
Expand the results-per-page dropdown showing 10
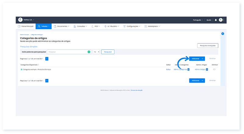tap(96, 52)
